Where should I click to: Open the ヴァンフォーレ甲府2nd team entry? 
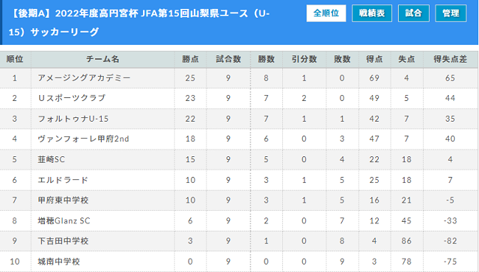pos(83,139)
